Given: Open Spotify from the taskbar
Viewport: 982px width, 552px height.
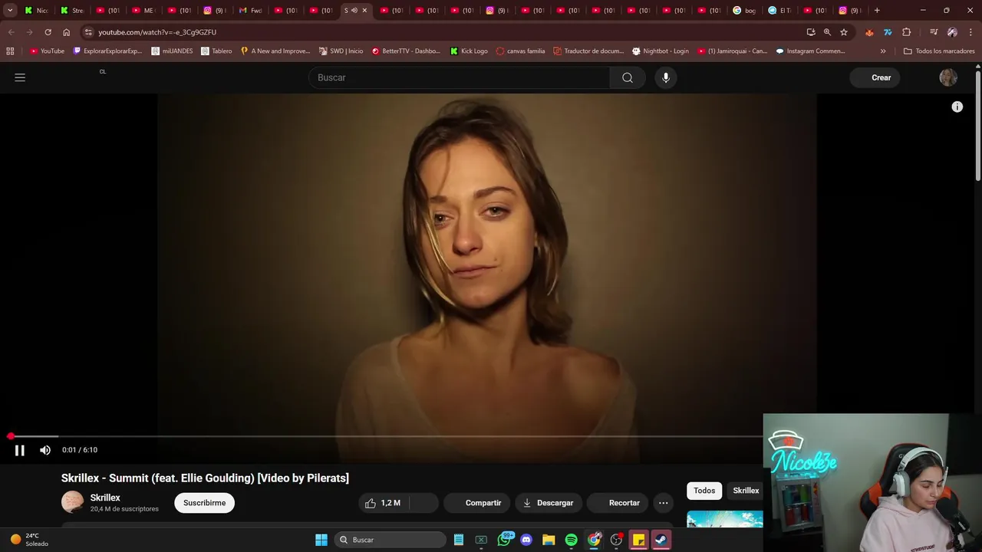Looking at the screenshot, I should 571,540.
